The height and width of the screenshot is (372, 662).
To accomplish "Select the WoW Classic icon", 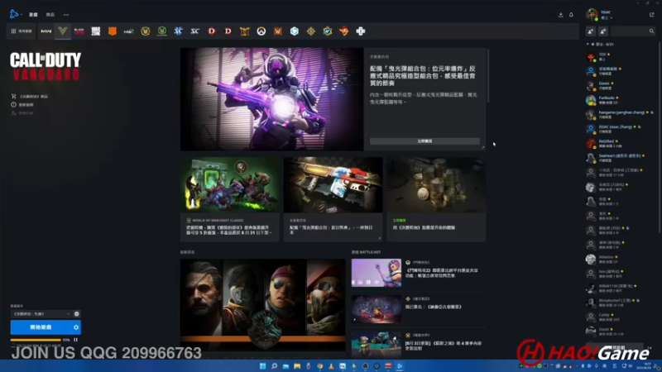I will [x=161, y=31].
